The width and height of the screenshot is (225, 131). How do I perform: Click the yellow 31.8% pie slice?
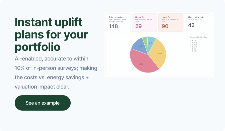[x=159, y=53]
